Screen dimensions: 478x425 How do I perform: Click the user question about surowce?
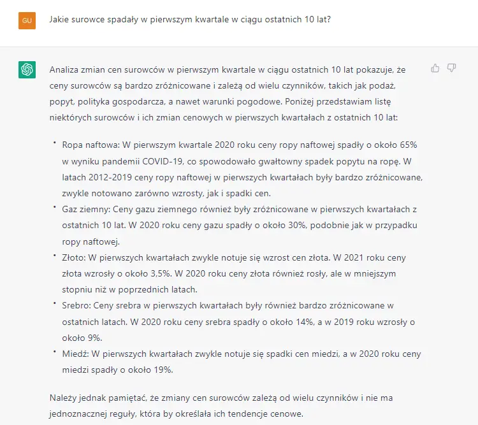(190, 20)
